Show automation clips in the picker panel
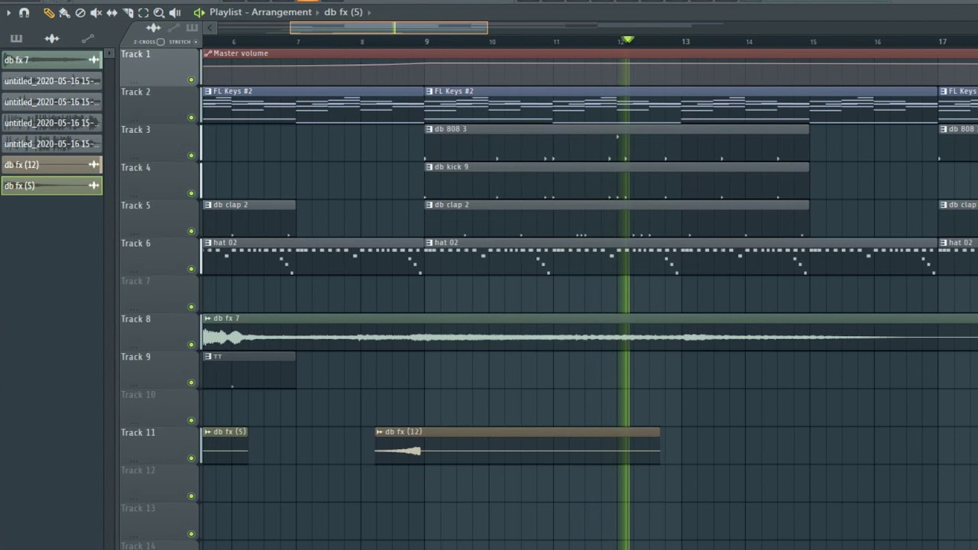This screenshot has width=978, height=550. (x=88, y=38)
